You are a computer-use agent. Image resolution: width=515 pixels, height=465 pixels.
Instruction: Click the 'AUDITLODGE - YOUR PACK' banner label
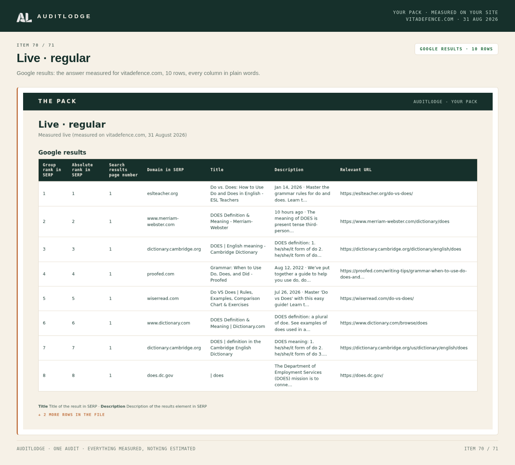[445, 101]
